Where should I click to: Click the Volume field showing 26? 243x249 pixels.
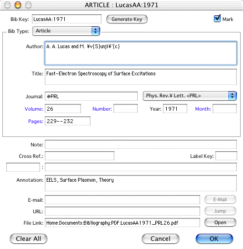pyautogui.click(x=63, y=109)
